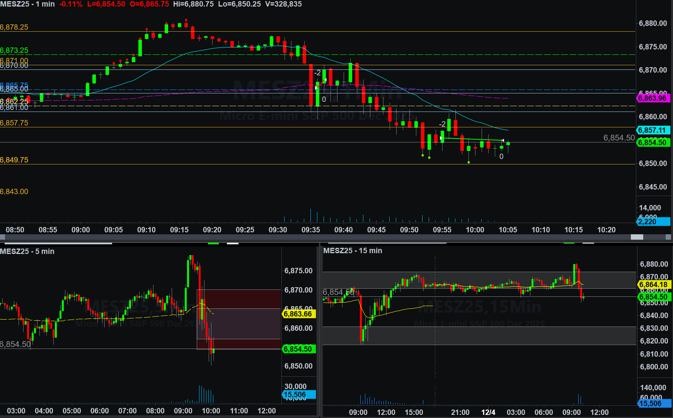673x418 pixels.
Task: Click the exit triangle at the green trade line's right end
Action: coord(503,140)
